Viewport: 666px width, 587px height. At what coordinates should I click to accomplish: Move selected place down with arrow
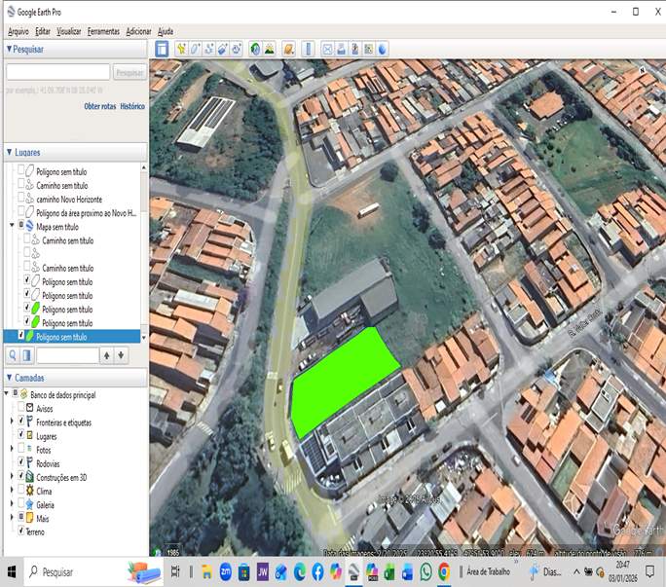click(x=121, y=355)
